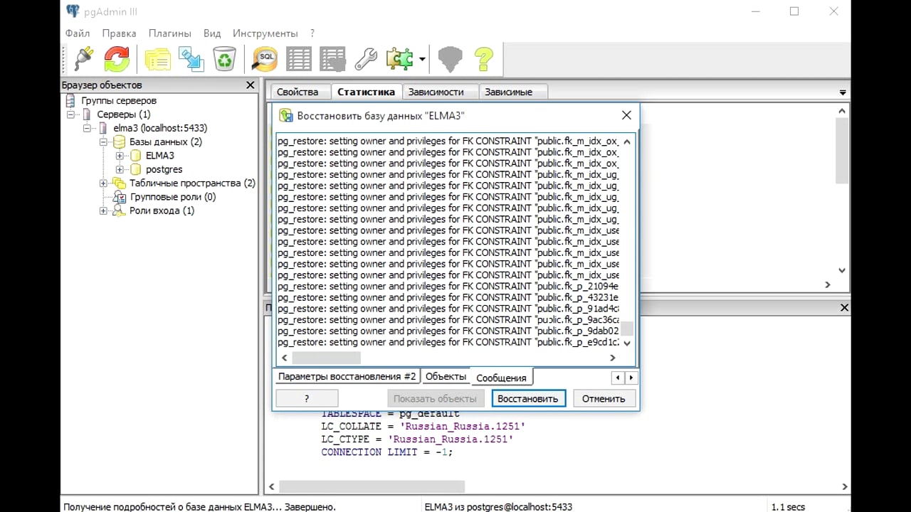Viewport: 911px width, 512px height.
Task: Open the Сообщения tab in dialog
Action: (x=502, y=378)
